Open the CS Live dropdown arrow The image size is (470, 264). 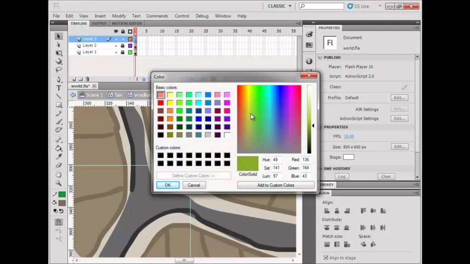coord(380,6)
